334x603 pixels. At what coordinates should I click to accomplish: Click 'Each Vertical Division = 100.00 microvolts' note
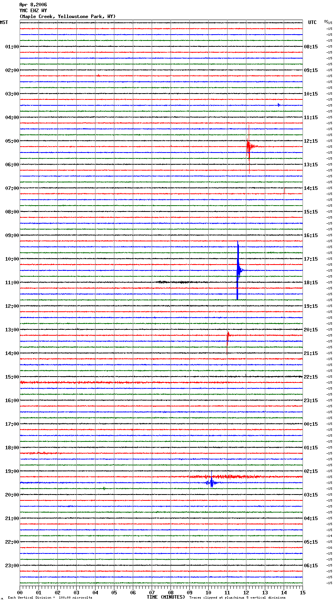tap(50, 597)
